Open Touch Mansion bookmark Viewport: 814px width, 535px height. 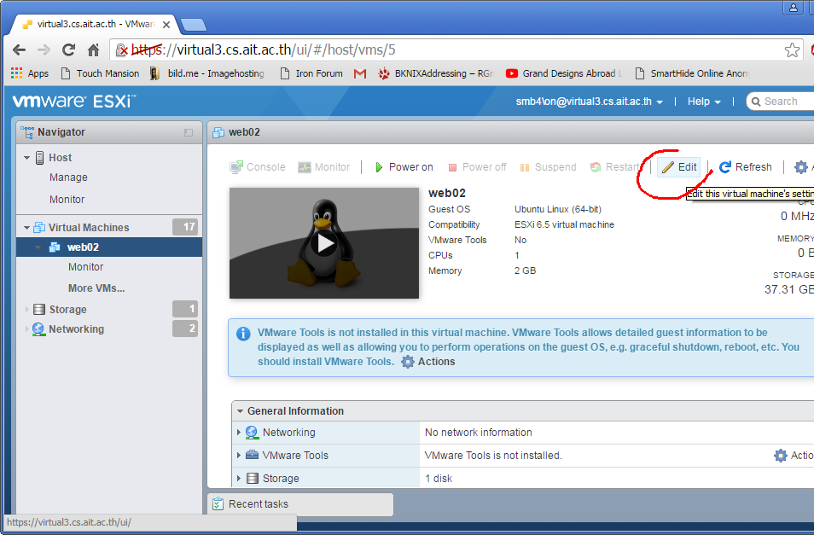[x=100, y=73]
